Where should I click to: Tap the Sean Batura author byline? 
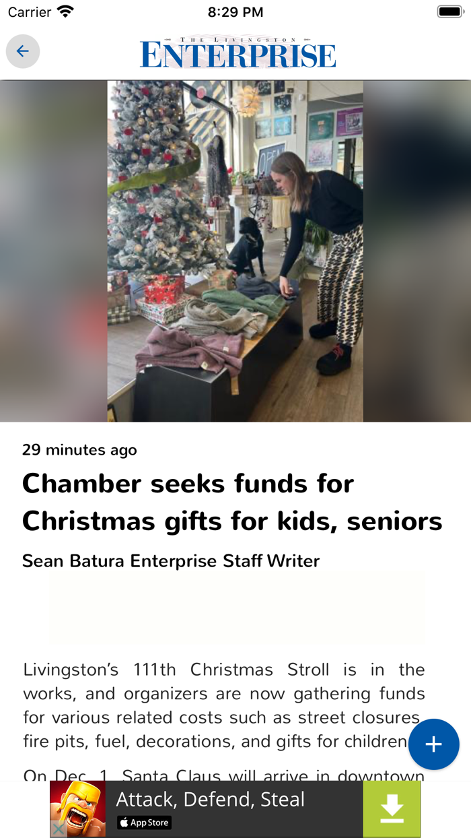(x=171, y=560)
